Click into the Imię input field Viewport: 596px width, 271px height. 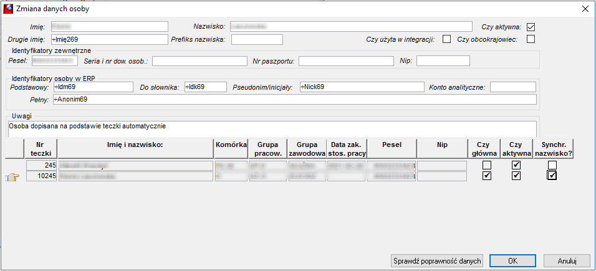coord(110,27)
